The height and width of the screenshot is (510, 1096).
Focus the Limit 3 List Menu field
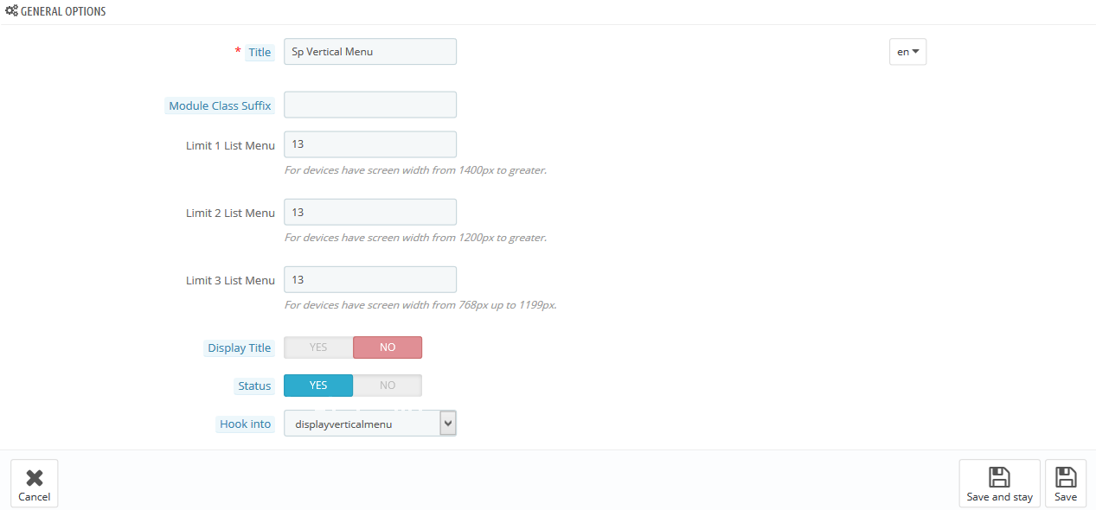[x=369, y=279]
